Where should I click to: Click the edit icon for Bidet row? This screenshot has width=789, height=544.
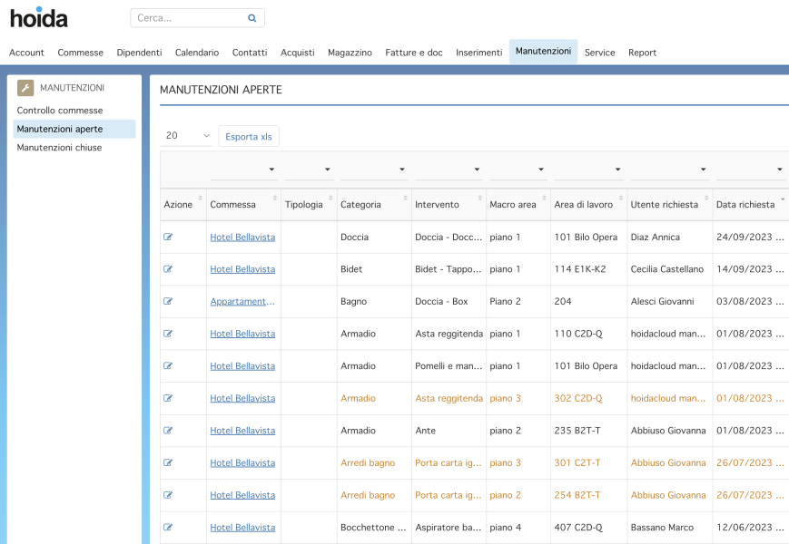[x=168, y=268]
